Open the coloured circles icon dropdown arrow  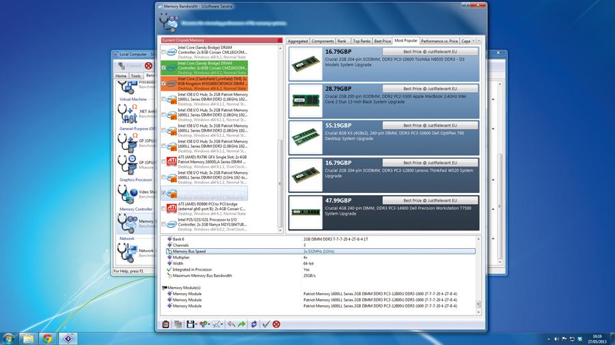click(x=208, y=325)
